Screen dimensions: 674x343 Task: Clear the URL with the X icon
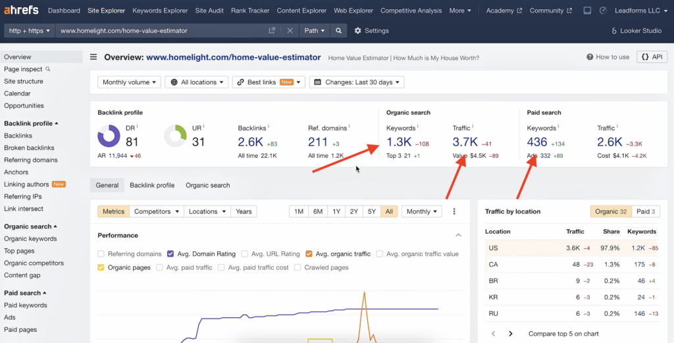point(290,30)
